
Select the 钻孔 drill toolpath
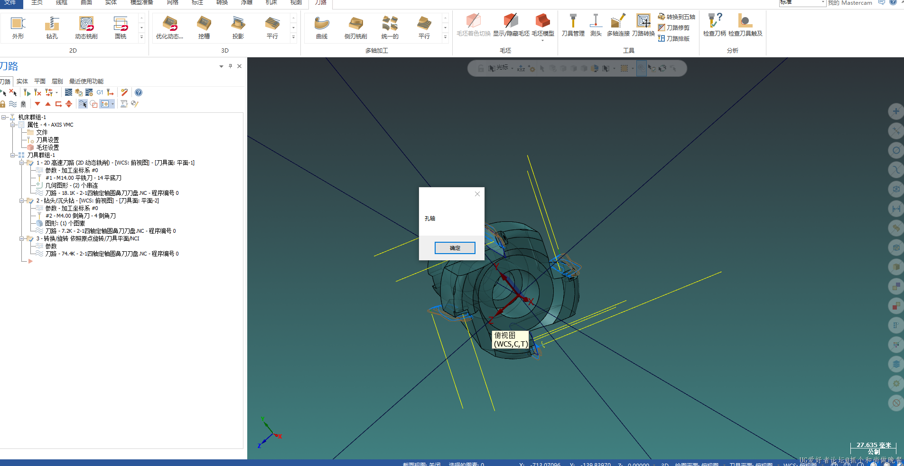(52, 28)
